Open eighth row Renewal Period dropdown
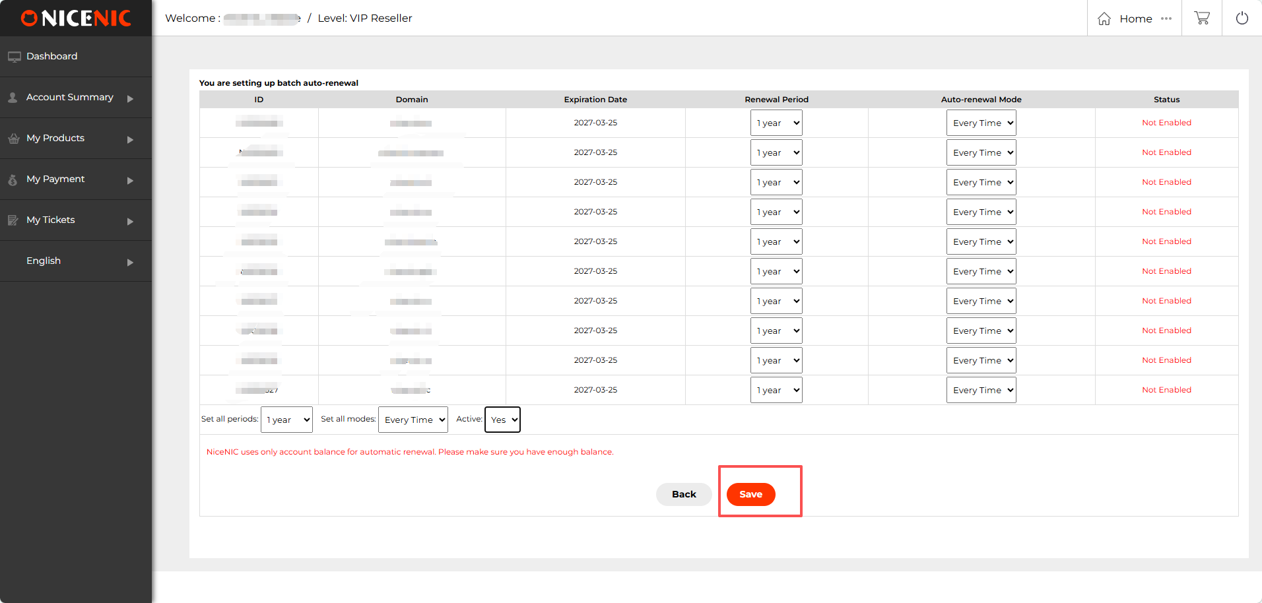1262x603 pixels. tap(776, 331)
